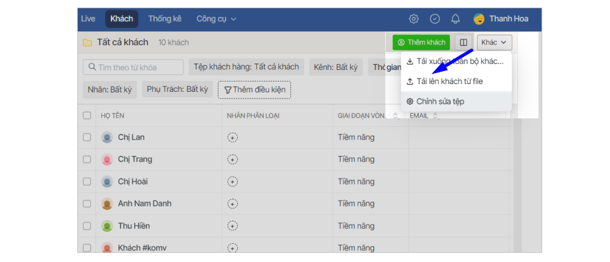Click the Thêm điều kiện filter button
Image resolution: width=610 pixels, height=262 pixels.
coord(254,89)
